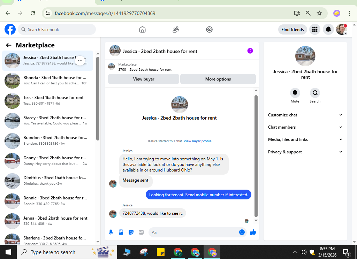357x259 pixels.
Task: Click the Looking for tenant blue message
Action: pos(198,195)
